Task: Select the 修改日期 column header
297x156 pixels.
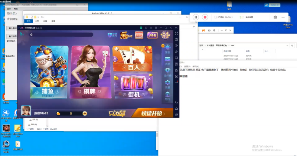Action: click(227, 51)
